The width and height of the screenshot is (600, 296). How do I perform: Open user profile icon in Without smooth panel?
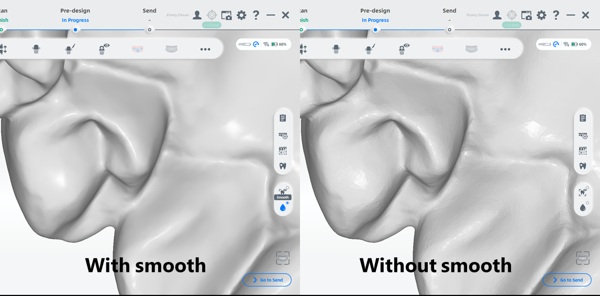(497, 15)
